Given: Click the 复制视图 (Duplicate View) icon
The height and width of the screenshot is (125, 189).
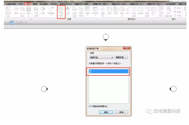Looking at the screenshot, I should coord(81,9).
